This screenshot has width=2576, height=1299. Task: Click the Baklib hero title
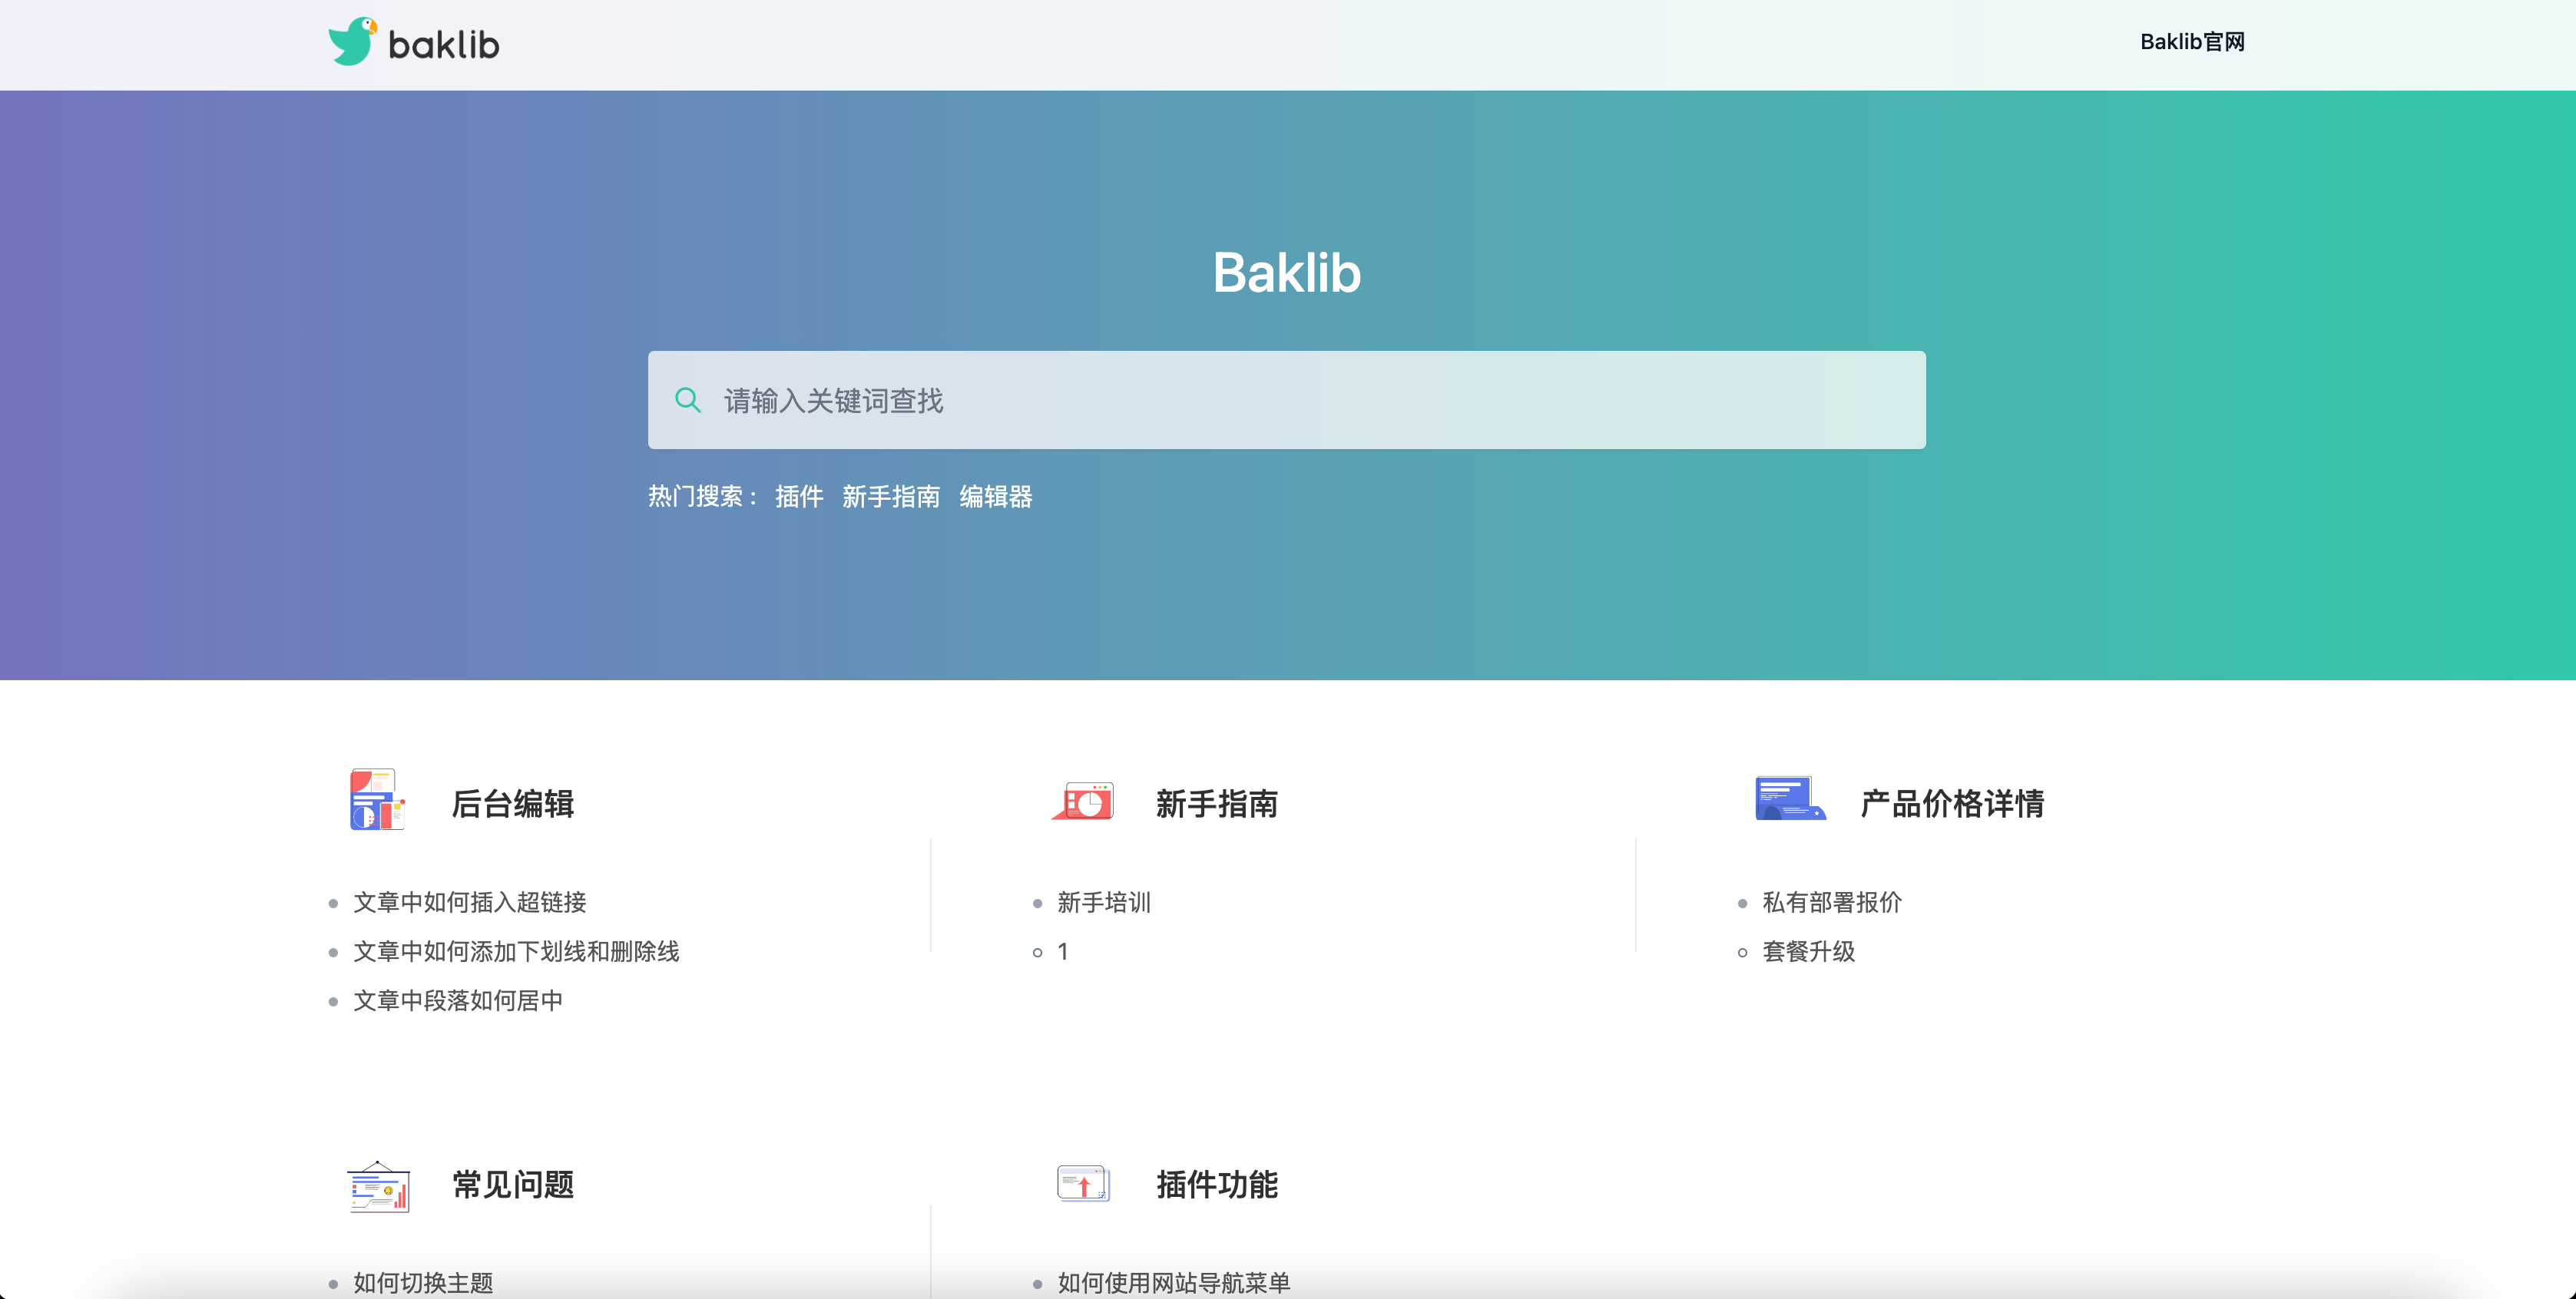click(1287, 272)
